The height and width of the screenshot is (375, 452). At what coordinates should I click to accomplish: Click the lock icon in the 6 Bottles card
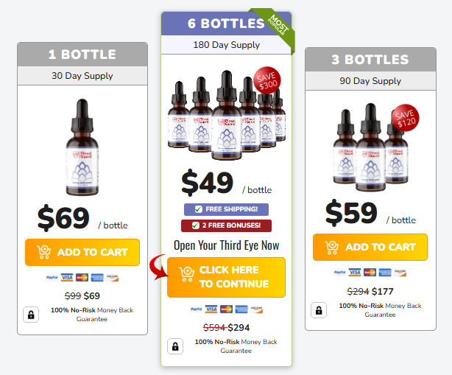coord(175,346)
